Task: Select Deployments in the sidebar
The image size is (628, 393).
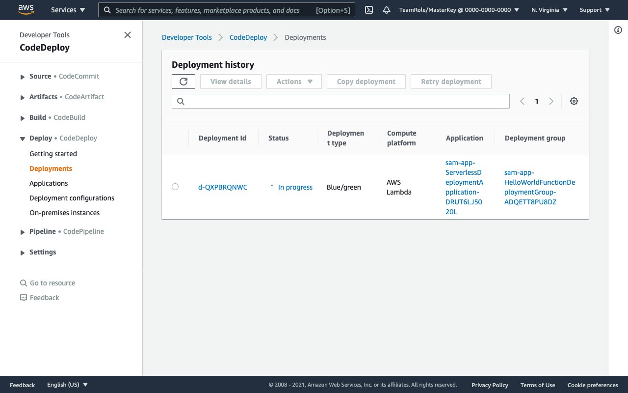Action: pos(51,168)
